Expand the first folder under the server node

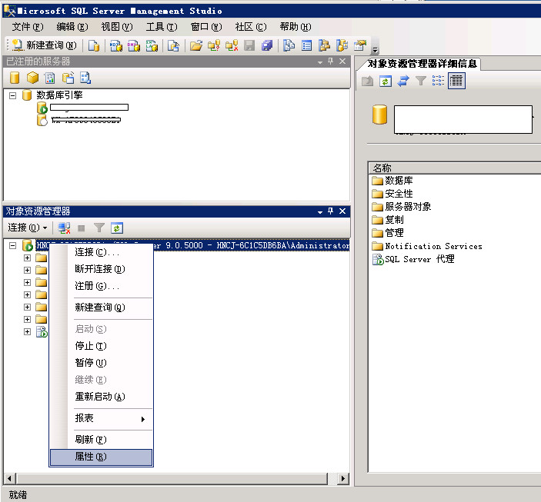pos(27,258)
